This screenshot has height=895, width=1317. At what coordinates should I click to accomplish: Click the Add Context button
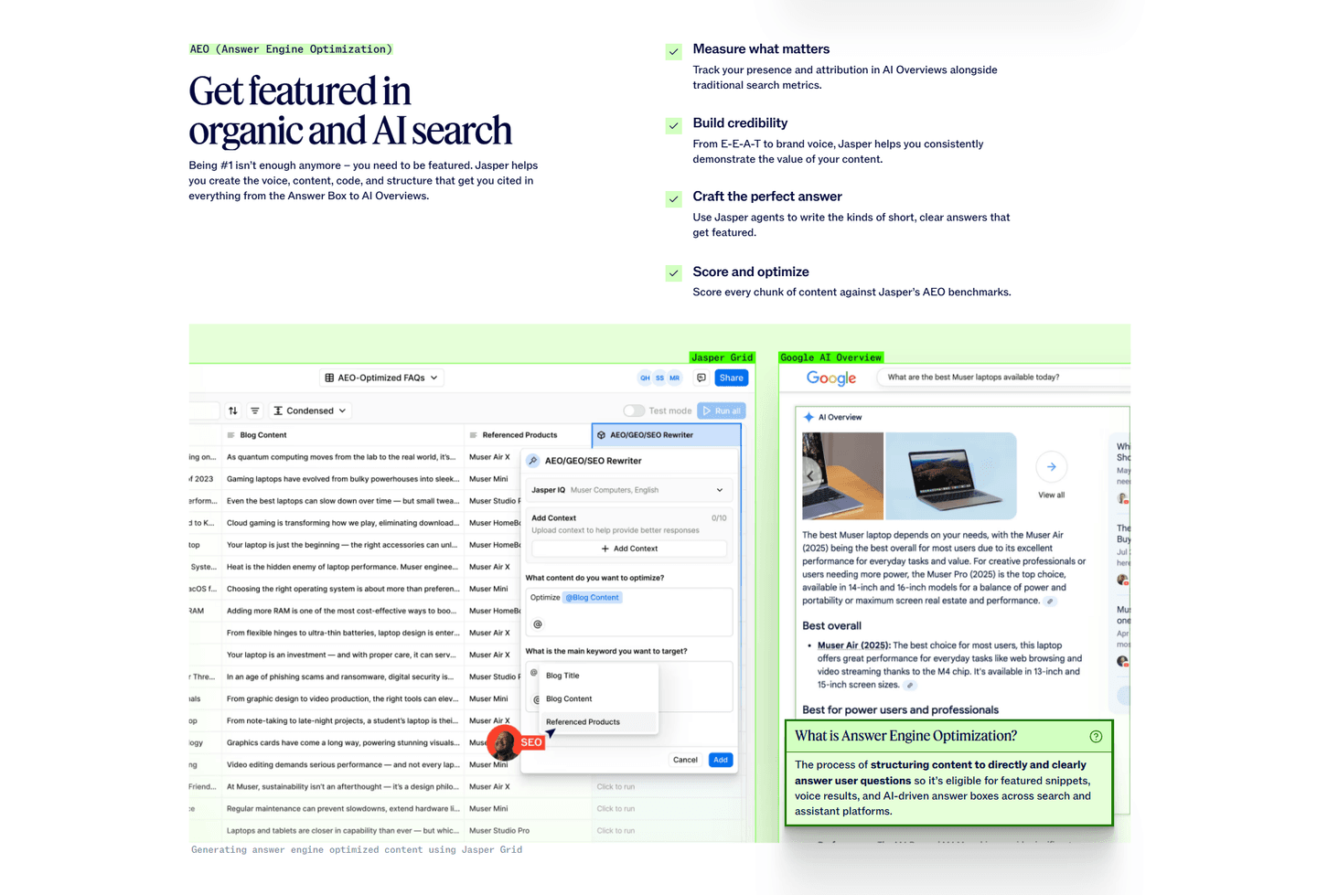pos(629,549)
